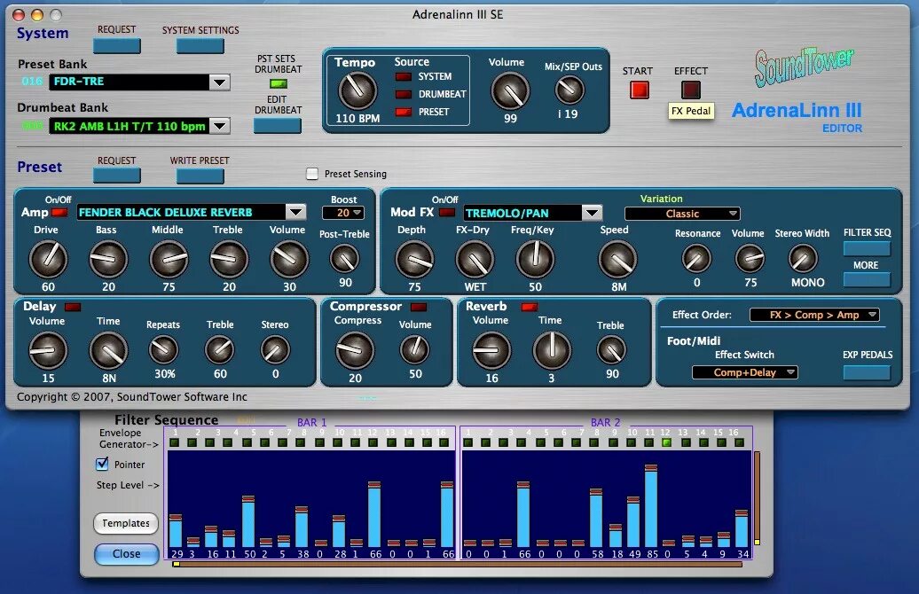Click the Amp Middle knob

[x=169, y=259]
